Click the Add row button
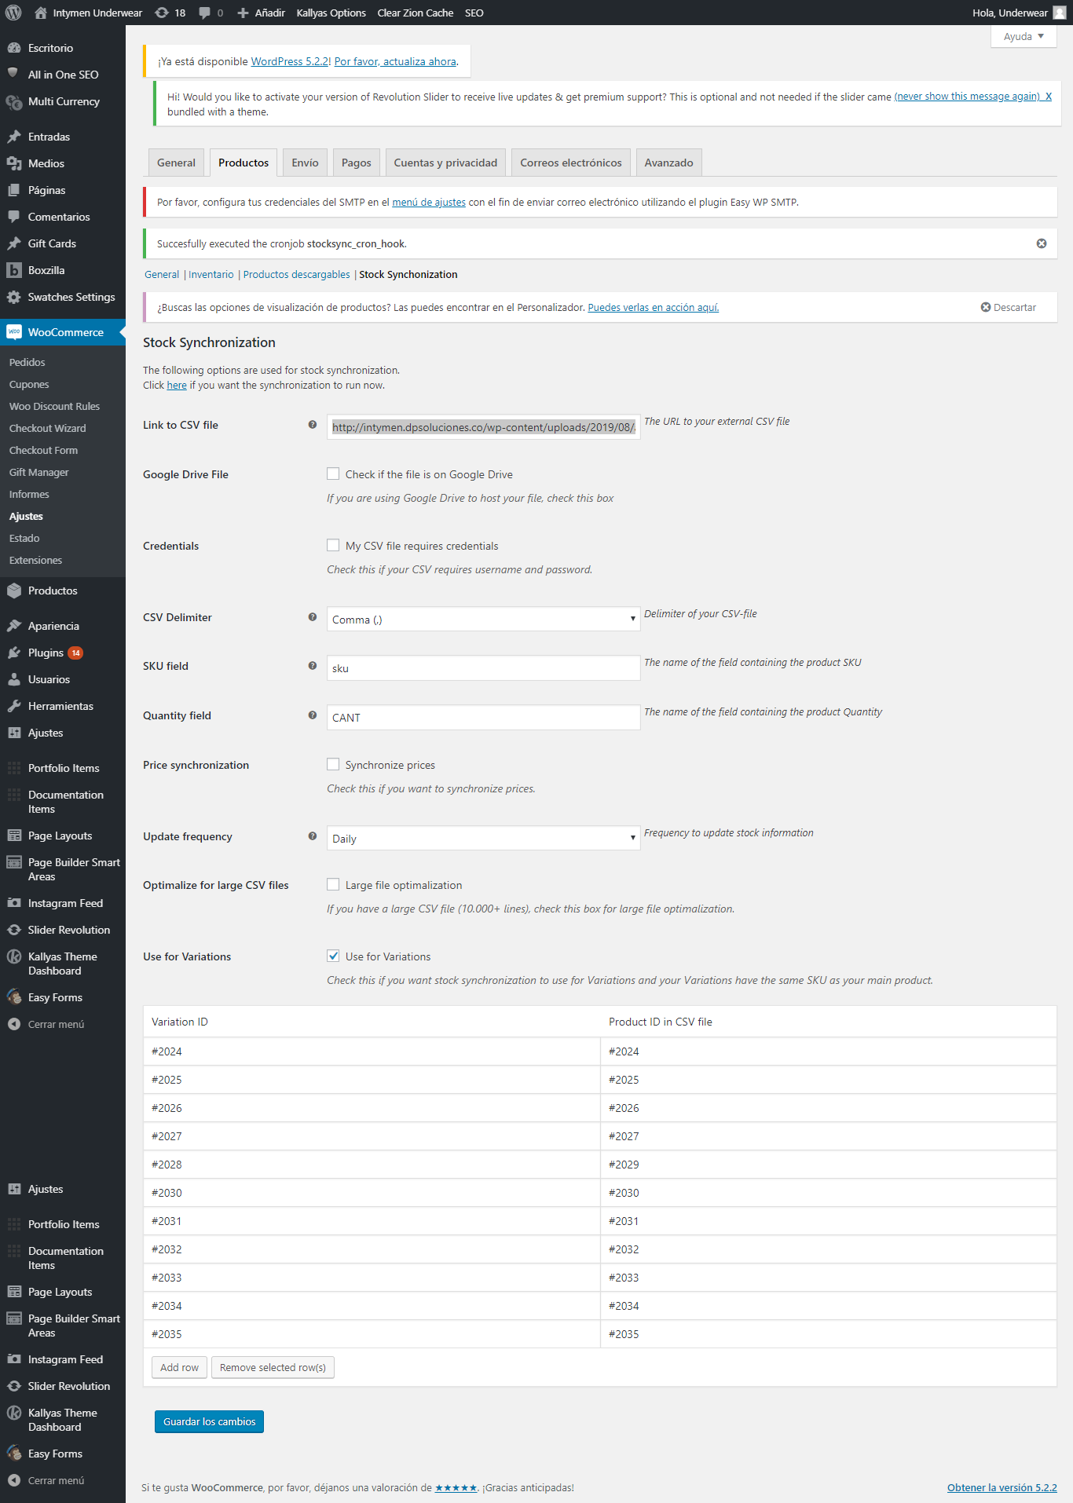 180,1367
